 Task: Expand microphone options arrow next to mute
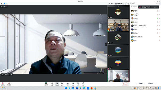click(6, 84)
